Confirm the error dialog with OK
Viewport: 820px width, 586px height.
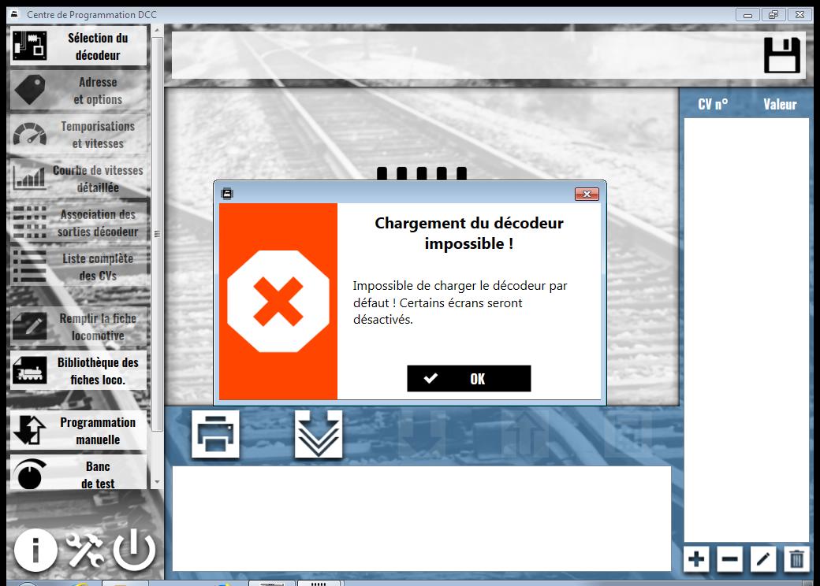[469, 379]
